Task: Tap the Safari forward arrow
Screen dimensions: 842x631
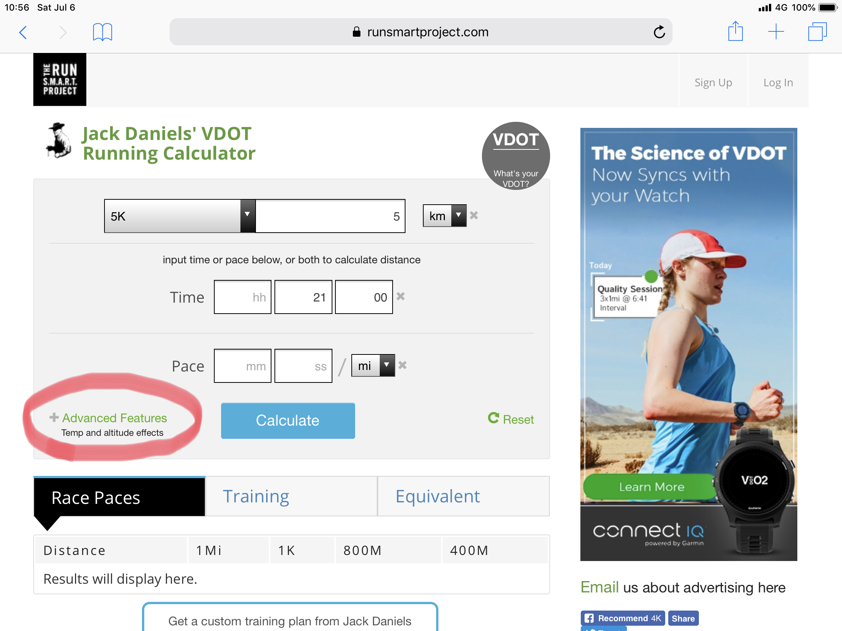Action: click(63, 32)
